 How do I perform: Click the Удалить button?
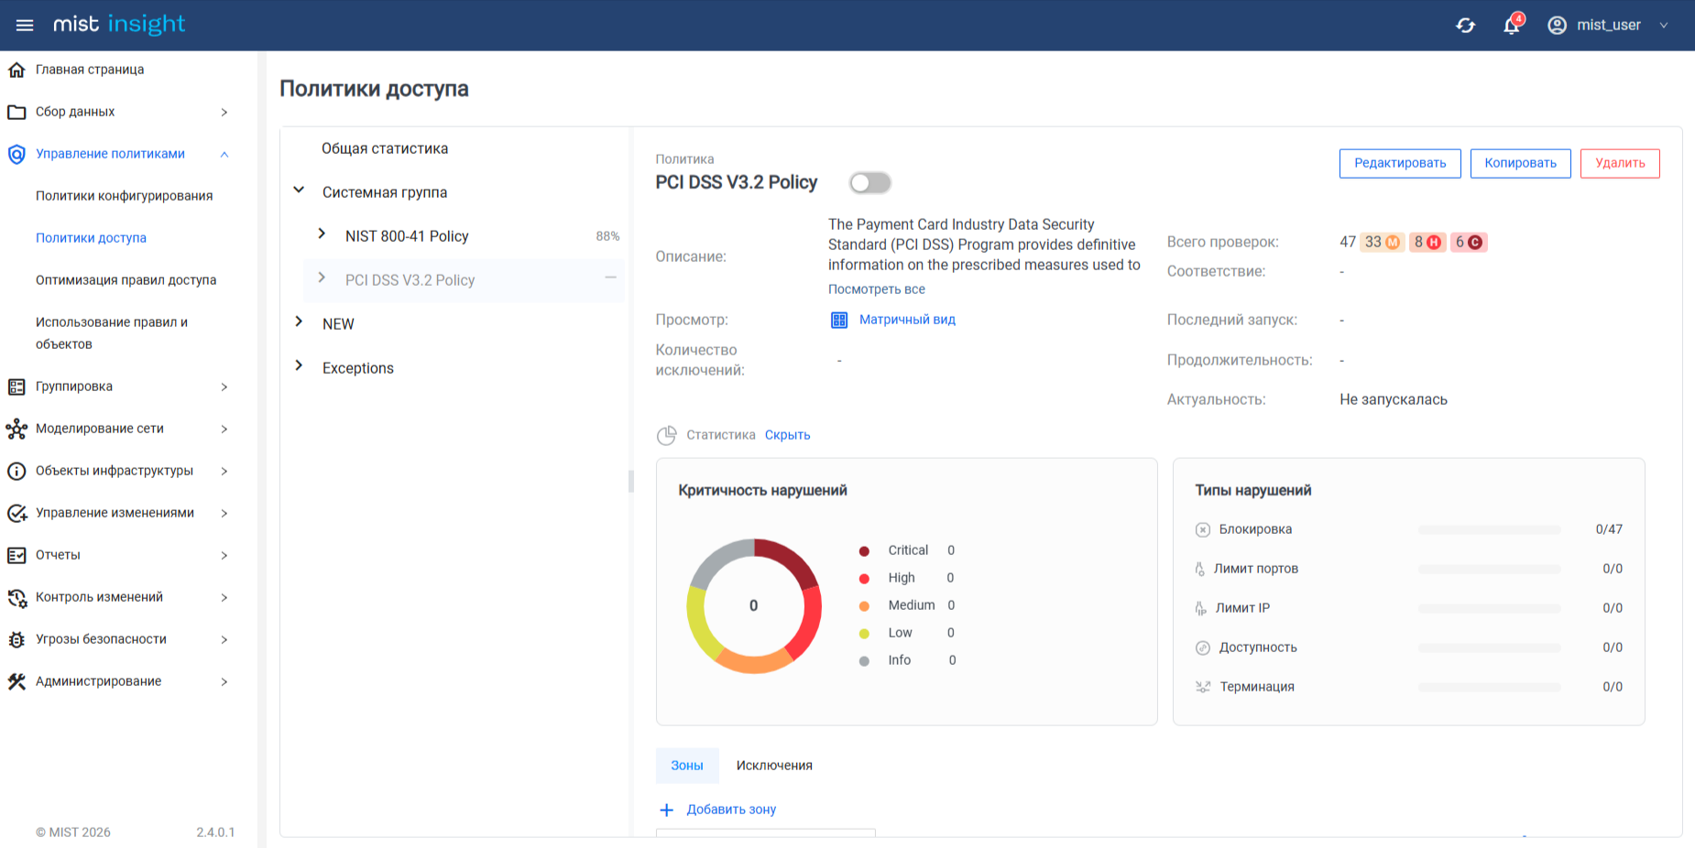tap(1620, 163)
